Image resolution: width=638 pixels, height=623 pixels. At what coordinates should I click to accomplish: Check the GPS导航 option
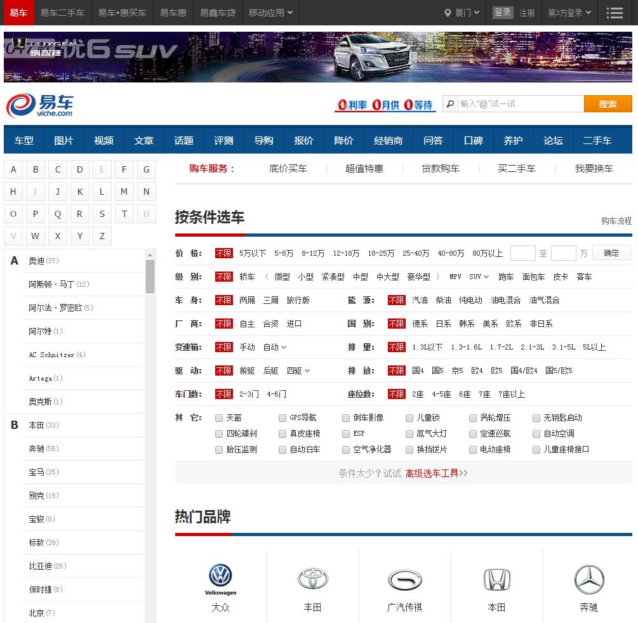coord(282,417)
